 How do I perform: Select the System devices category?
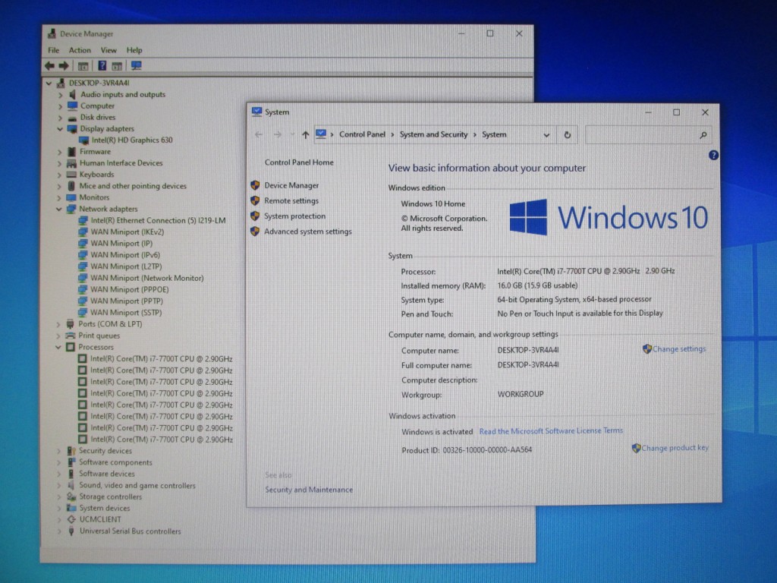105,508
